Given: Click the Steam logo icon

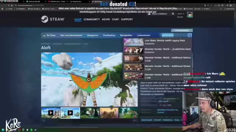Looking at the screenshot, I should pyautogui.click(x=45, y=19).
